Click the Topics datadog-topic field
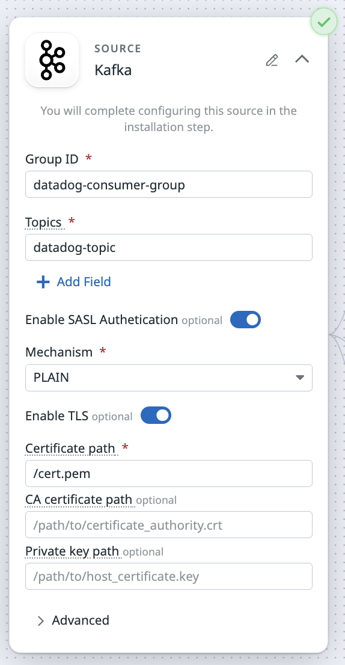The image size is (345, 665). coord(169,247)
